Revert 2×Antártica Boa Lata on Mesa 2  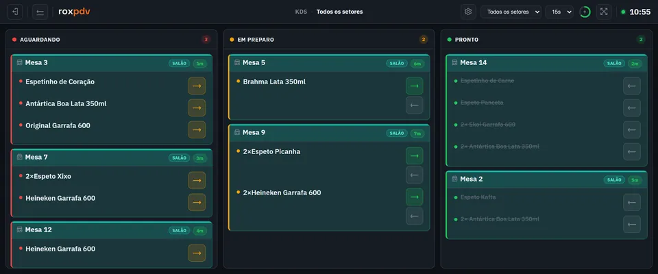point(631,224)
